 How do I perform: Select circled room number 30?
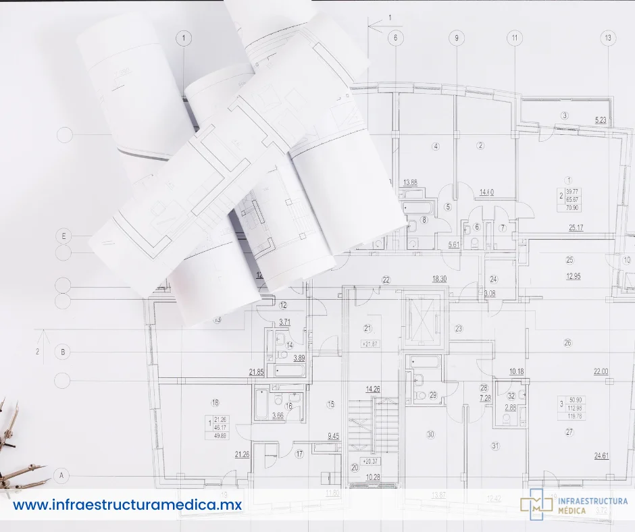[430, 435]
